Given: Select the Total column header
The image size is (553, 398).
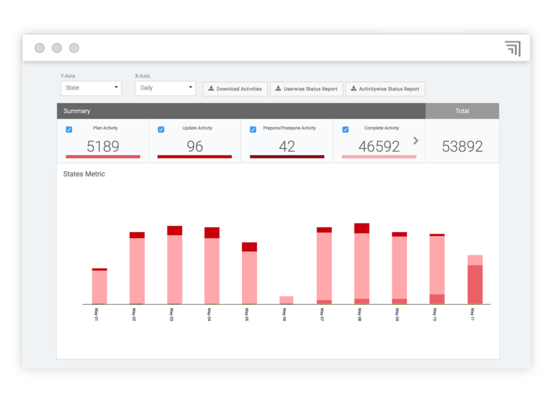Looking at the screenshot, I should [462, 111].
